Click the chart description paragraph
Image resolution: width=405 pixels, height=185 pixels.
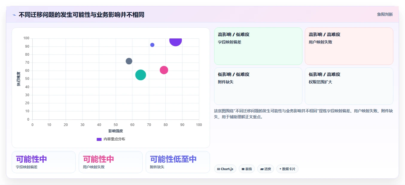pyautogui.click(x=303, y=114)
